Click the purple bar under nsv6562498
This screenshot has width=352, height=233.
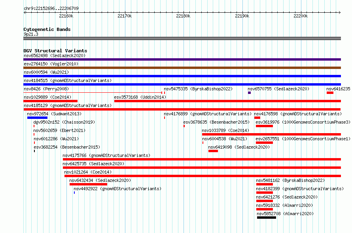pyautogui.click(x=182, y=59)
